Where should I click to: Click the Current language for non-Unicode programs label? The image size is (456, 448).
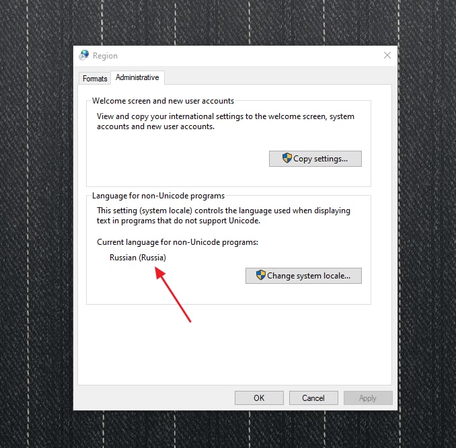tap(178, 242)
